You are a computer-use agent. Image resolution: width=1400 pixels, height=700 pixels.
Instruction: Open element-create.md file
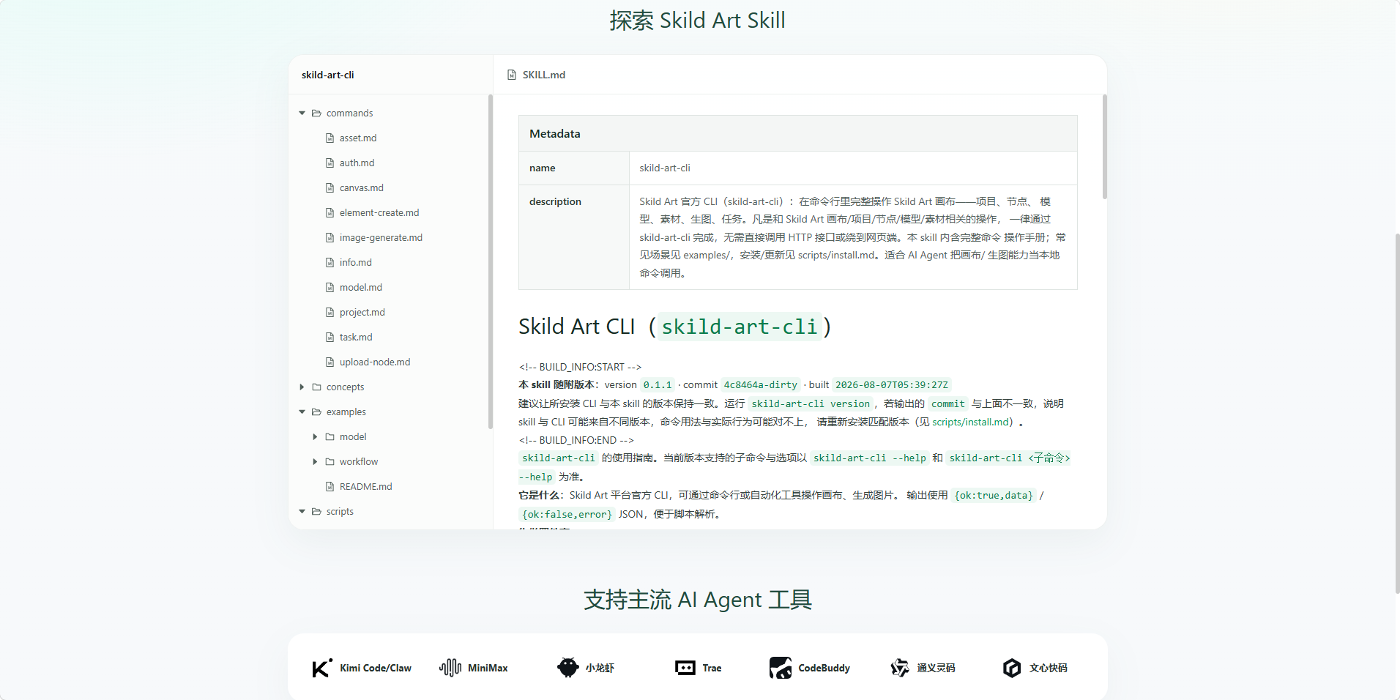(379, 213)
